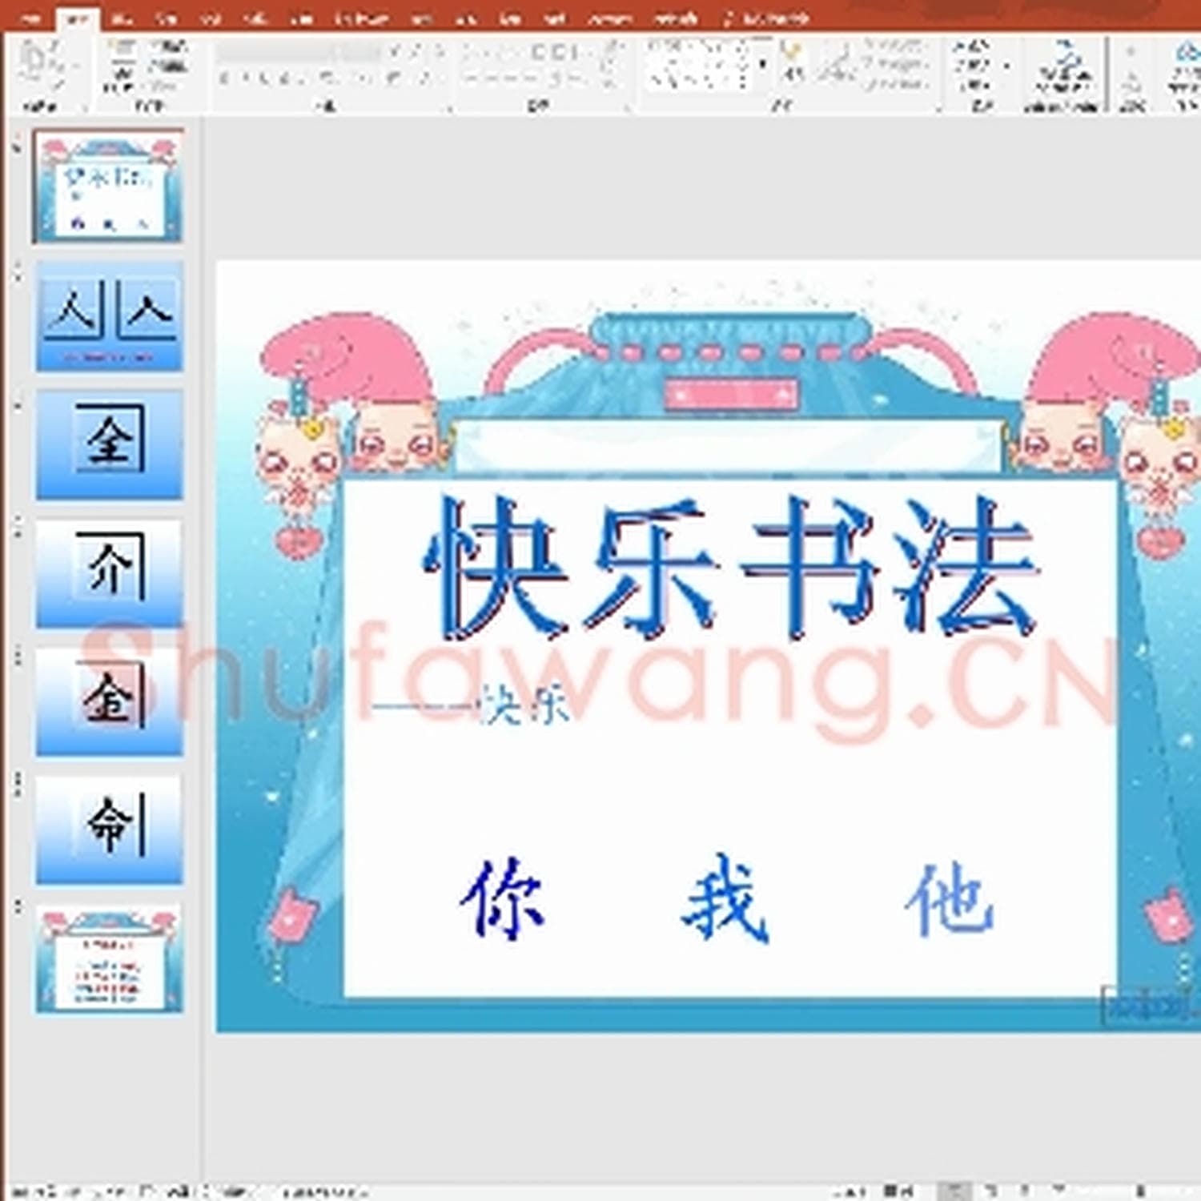Align paragraph text to the left

[472, 78]
